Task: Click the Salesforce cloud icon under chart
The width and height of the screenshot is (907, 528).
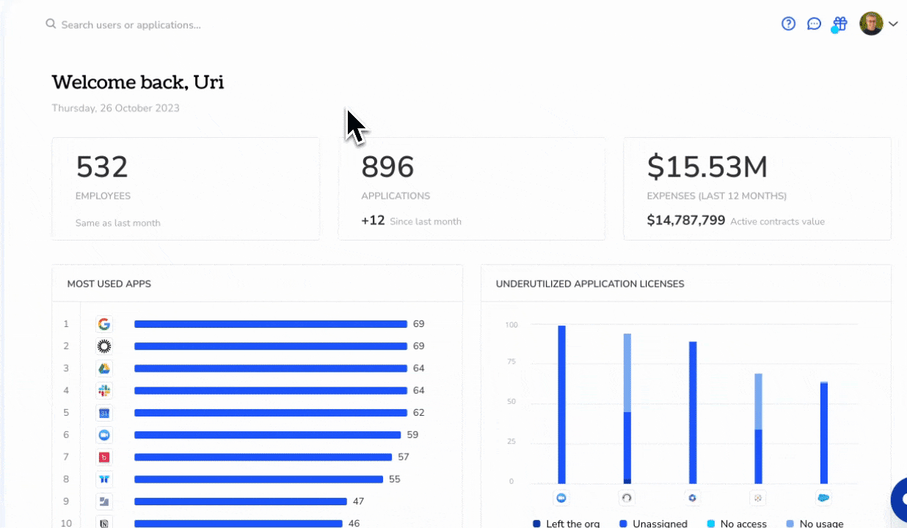Action: (x=823, y=498)
